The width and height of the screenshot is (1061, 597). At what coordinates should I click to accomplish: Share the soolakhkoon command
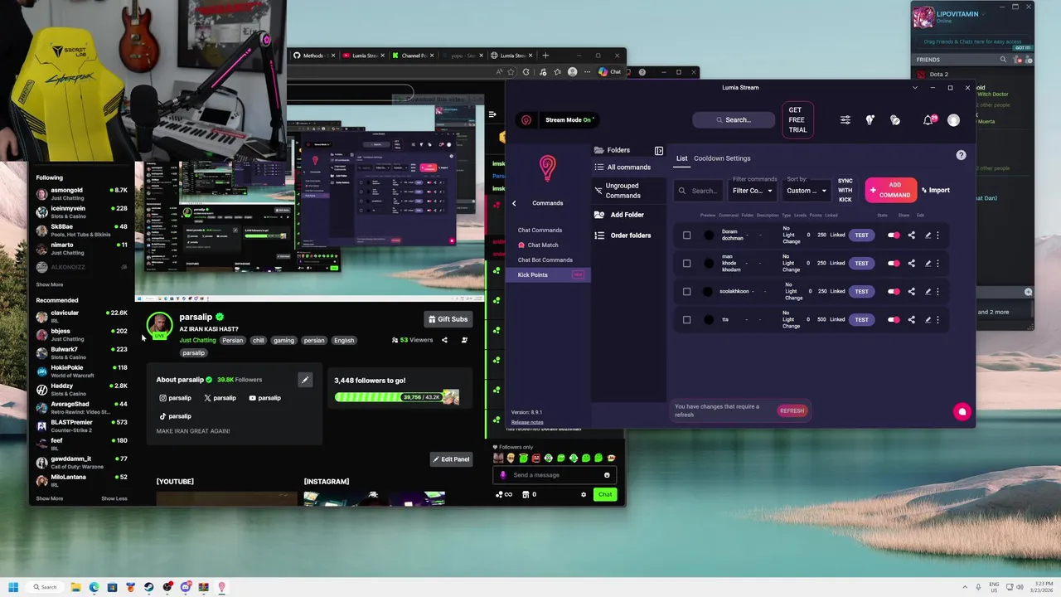[911, 292]
